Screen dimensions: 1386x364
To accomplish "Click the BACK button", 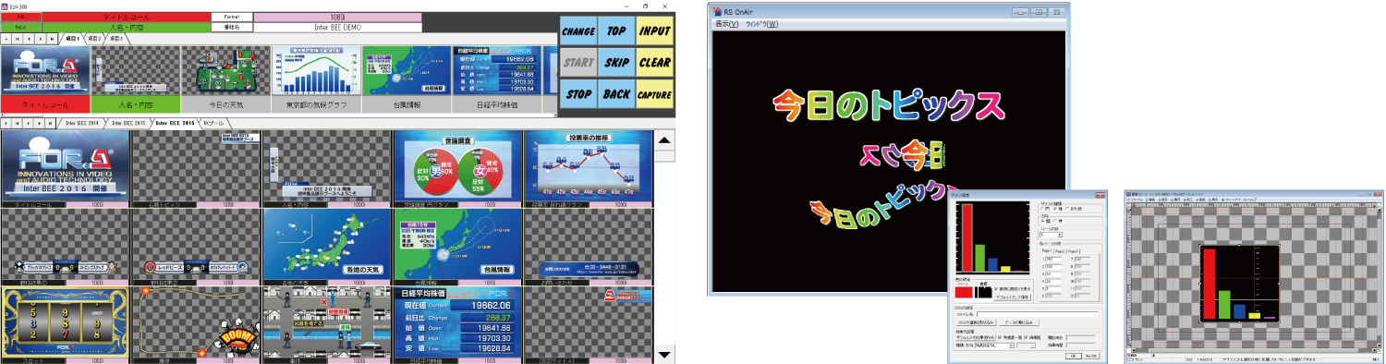I will (616, 94).
